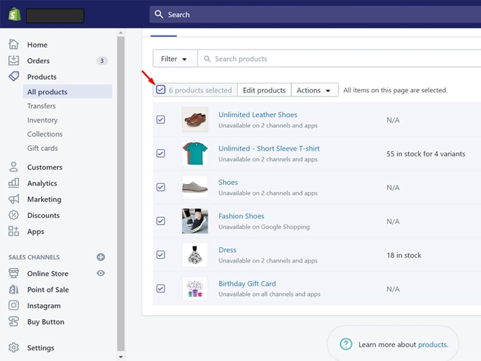
Task: Add a sales channel with the plus icon
Action: (x=101, y=257)
